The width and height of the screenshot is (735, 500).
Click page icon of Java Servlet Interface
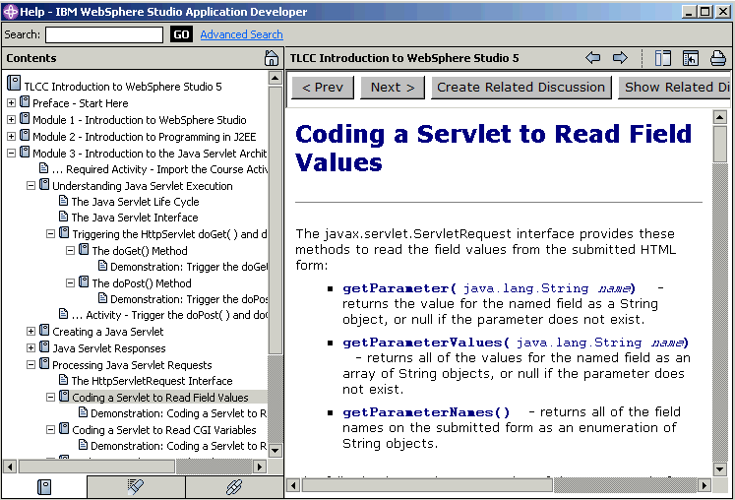(x=63, y=217)
